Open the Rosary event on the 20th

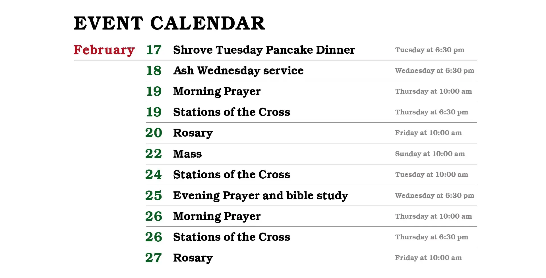pyautogui.click(x=193, y=133)
